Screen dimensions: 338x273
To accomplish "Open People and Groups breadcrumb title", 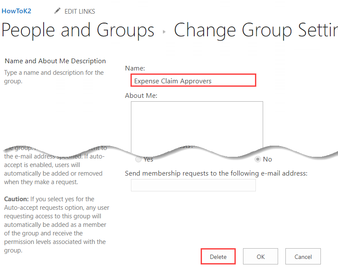I will coord(78,30).
